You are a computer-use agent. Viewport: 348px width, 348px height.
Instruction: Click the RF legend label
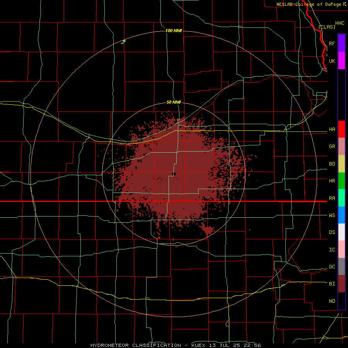(x=332, y=43)
